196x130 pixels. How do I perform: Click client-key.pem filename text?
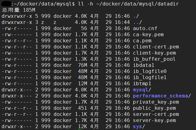(x=154, y=53)
